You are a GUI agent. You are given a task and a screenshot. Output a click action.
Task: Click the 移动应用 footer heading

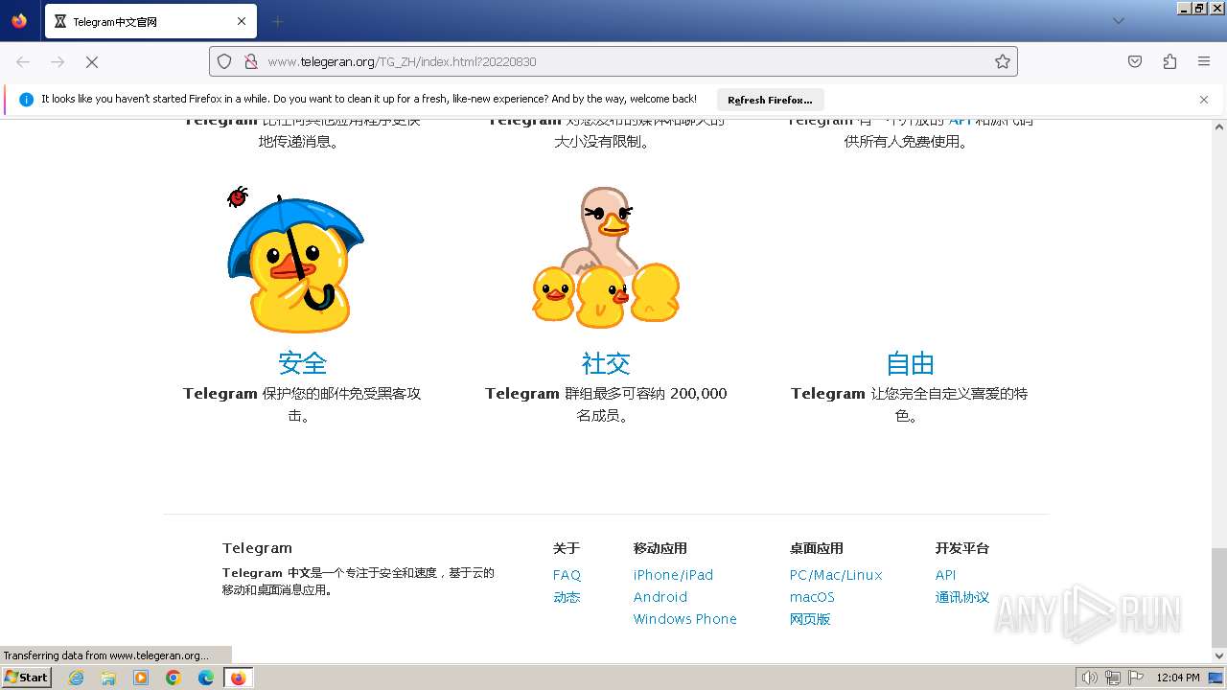coord(660,548)
